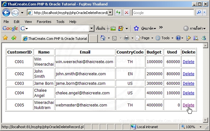The width and height of the screenshot is (210, 131).
Task: Open Favorites Center star icon
Action: tap(5, 38)
